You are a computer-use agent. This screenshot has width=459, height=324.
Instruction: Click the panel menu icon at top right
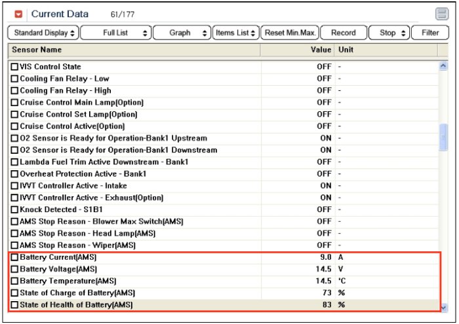(441, 14)
